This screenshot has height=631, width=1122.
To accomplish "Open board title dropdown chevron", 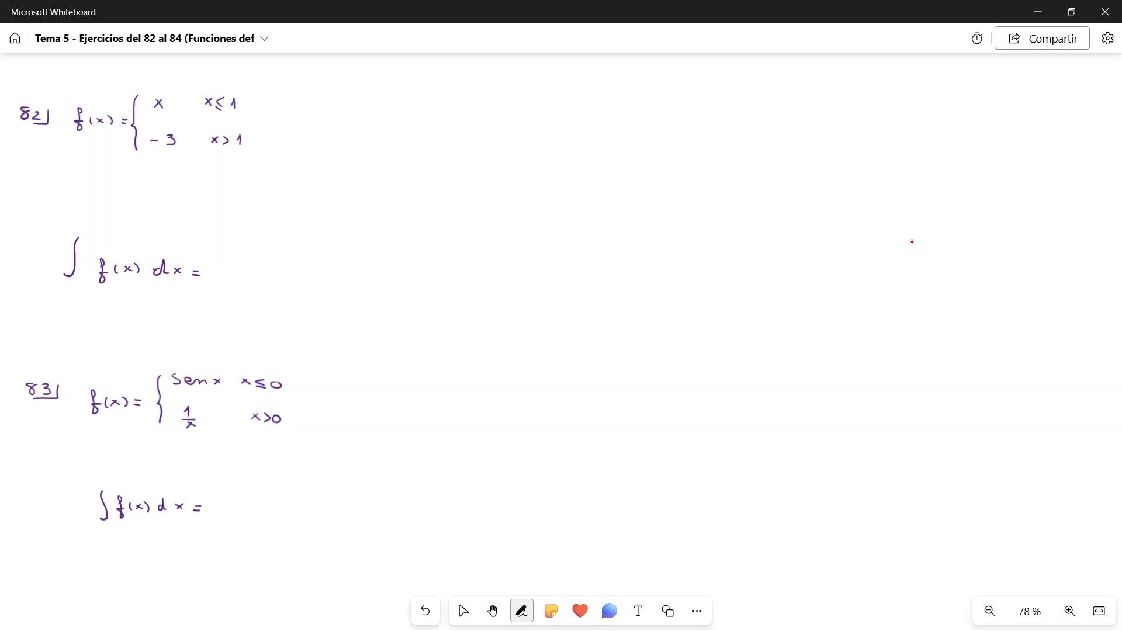I will click(265, 39).
